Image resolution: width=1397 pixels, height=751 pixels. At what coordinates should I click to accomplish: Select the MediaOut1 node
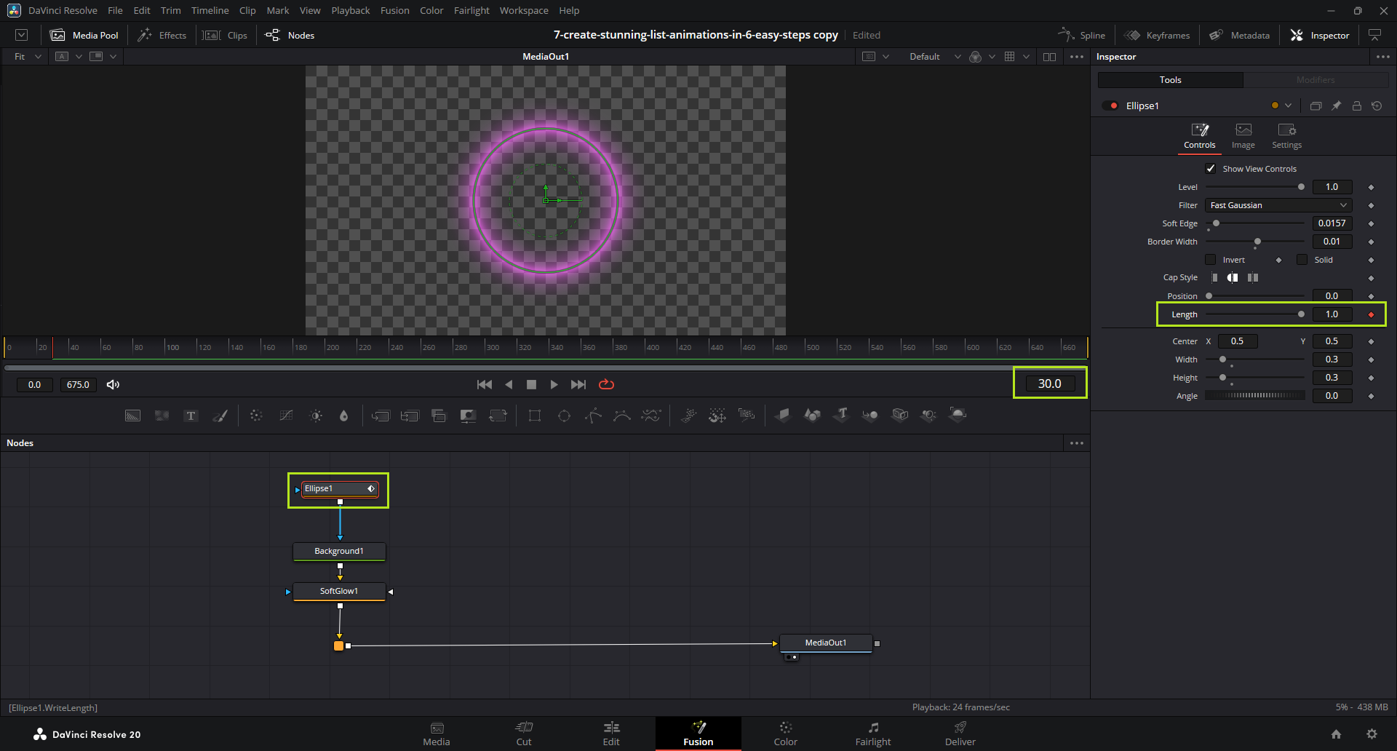point(825,643)
